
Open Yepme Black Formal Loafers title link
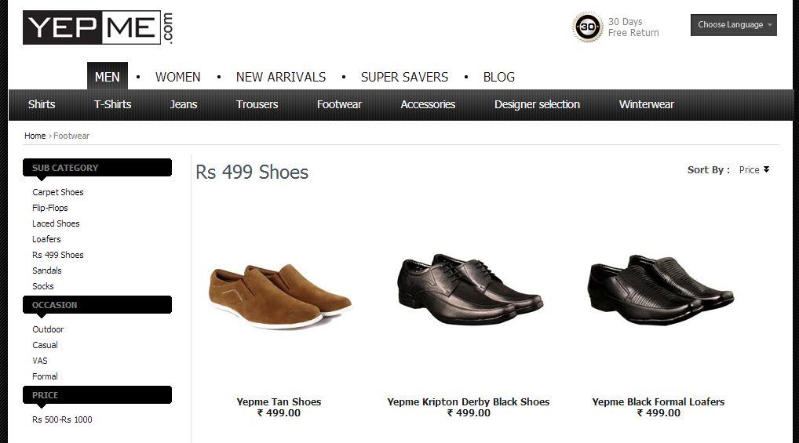click(x=658, y=401)
